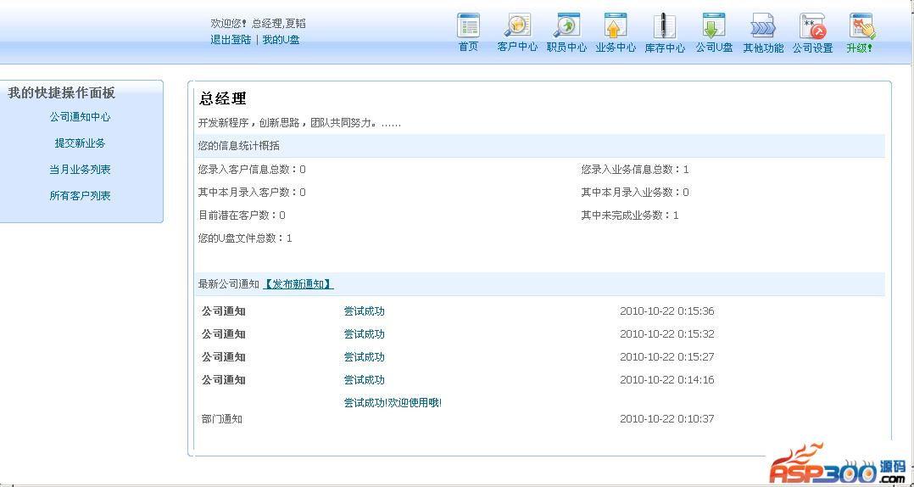Viewport: 914px width, 487px height.
Task: Open the 业务中心 up-arrow icon
Action: pos(616,25)
